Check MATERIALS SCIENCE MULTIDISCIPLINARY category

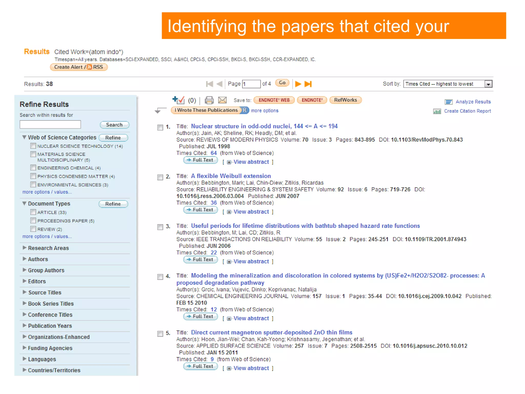(33, 154)
